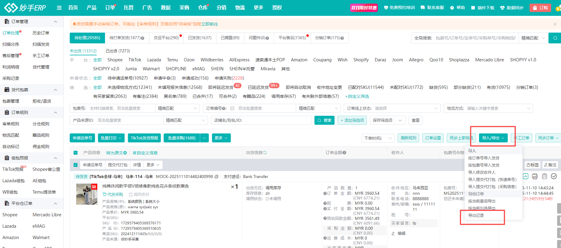561x248 pixels.
Task: Click gear icon beside 转为原文
Action: [x=125, y=153]
